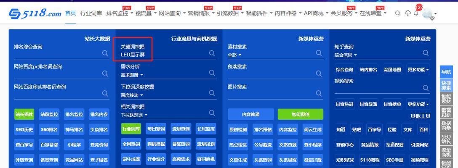Go to the 首页 tab
Viewport: 458px width, 168px height.
(70, 13)
